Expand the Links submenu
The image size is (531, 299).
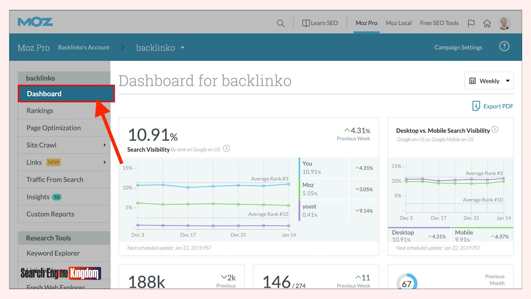tap(105, 162)
